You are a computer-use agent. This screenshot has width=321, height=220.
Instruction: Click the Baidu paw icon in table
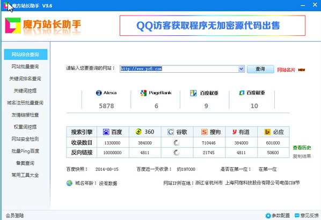(106, 132)
